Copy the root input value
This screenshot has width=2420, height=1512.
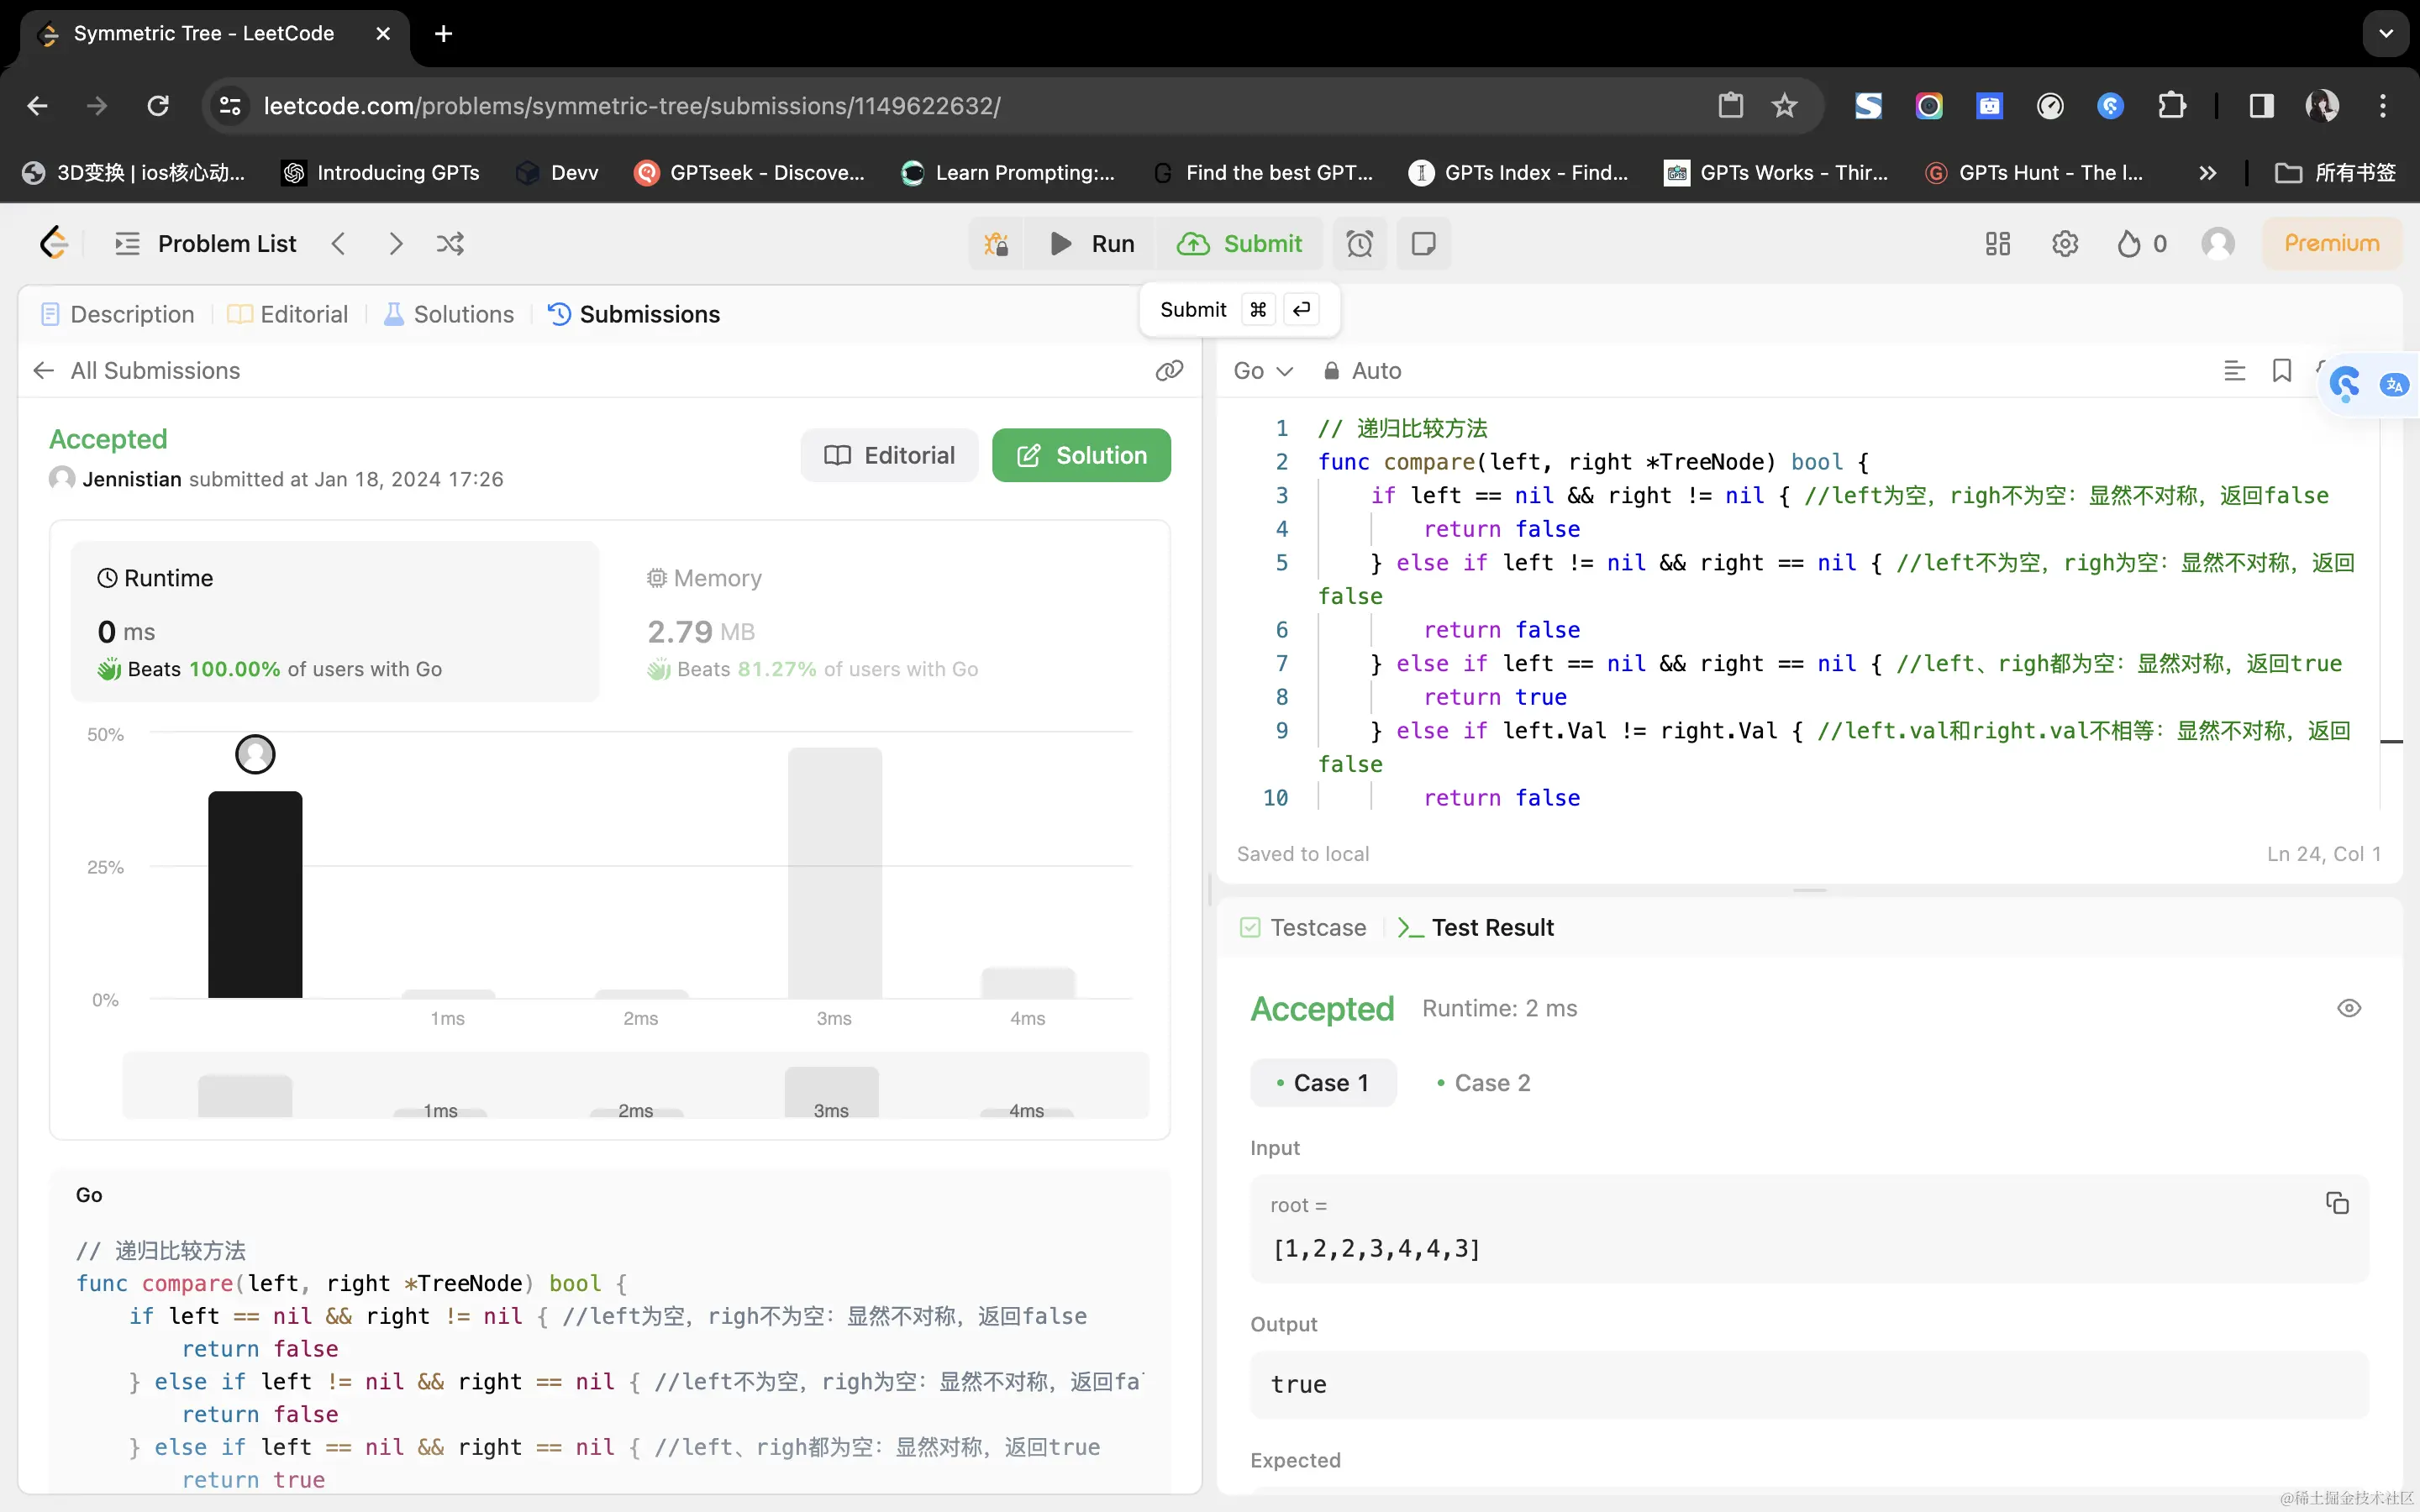click(2336, 1203)
